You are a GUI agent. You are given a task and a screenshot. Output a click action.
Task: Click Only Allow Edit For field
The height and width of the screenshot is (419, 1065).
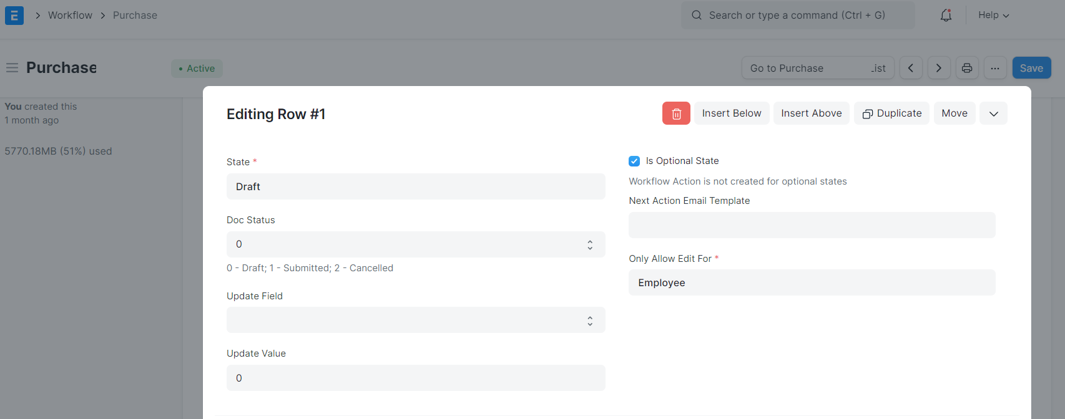point(812,282)
